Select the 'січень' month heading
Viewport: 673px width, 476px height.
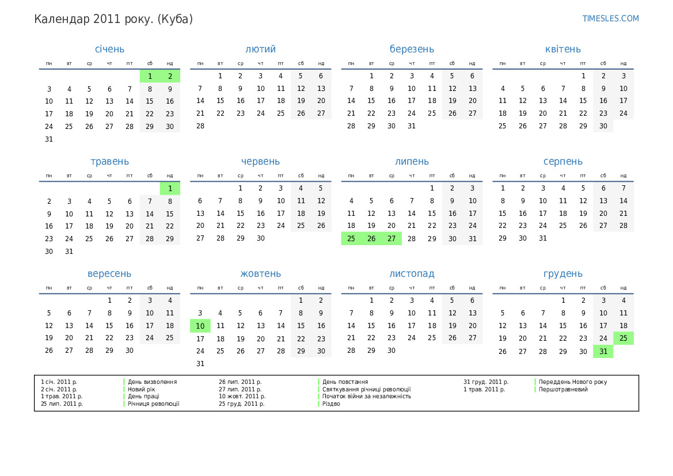click(x=109, y=49)
